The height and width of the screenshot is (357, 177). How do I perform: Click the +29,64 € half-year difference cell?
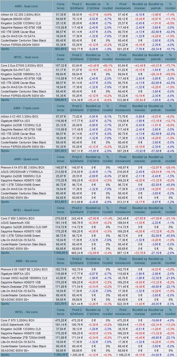[156, 172]
